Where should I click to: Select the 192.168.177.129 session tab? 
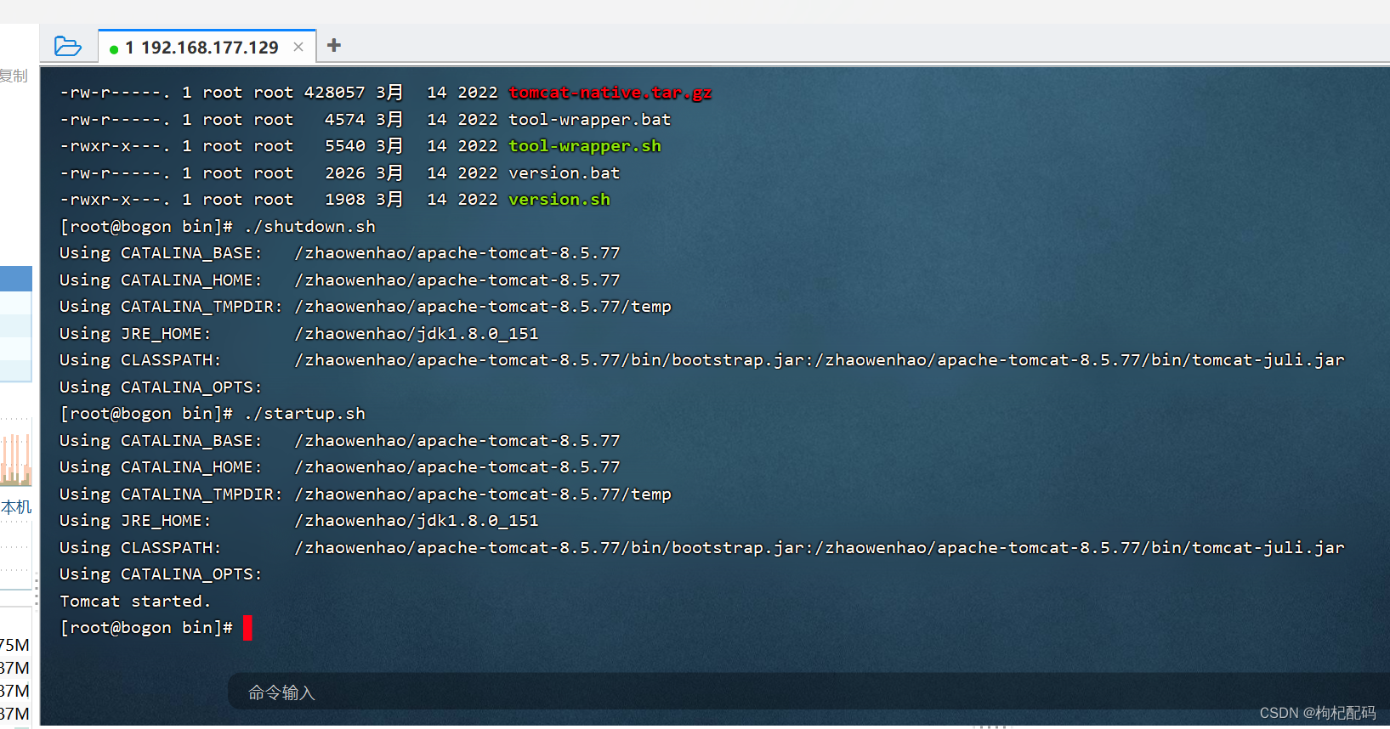point(208,47)
